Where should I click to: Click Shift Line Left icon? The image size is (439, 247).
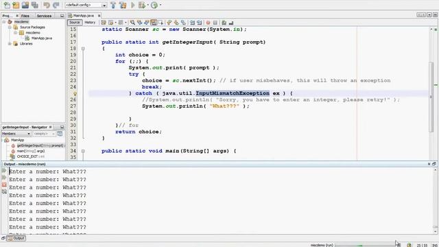192,23
